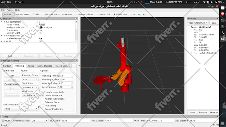Open the Synchronization dropdown
This screenshot has height=127, width=226.
pyautogui.click(x=39, y=121)
